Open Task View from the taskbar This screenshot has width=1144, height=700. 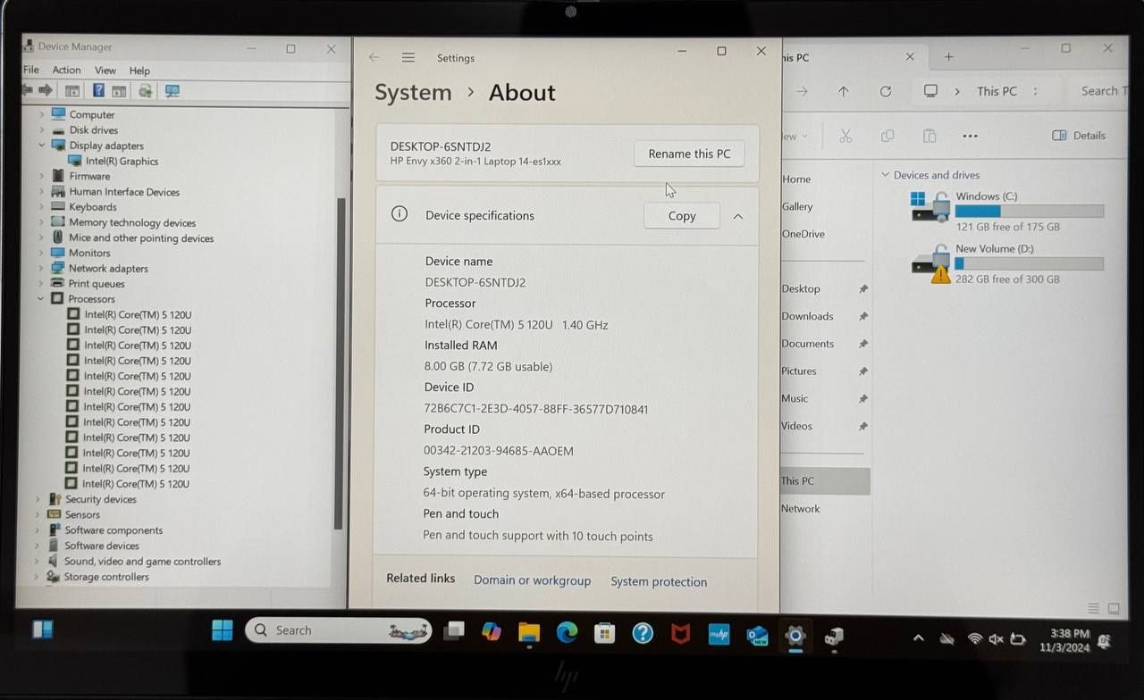tap(454, 631)
